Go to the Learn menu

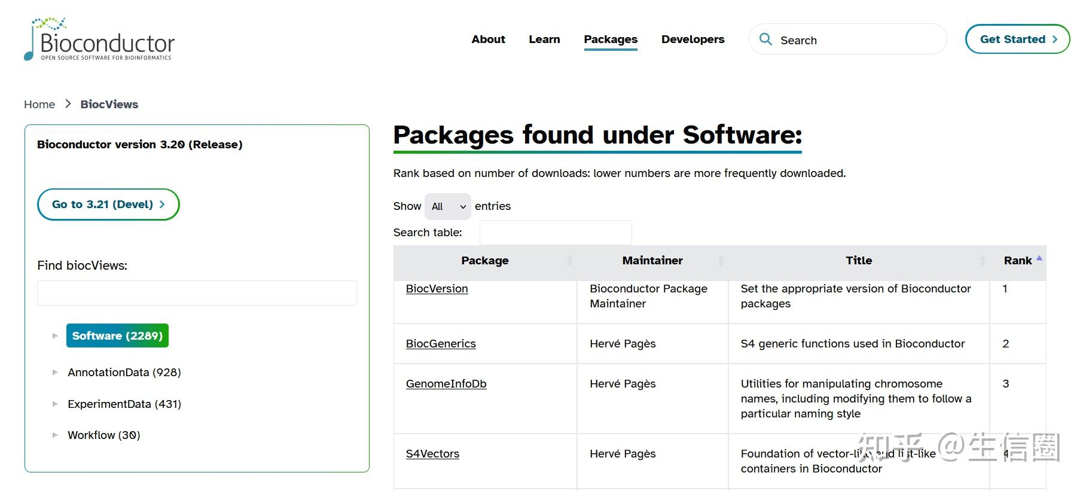(x=544, y=39)
